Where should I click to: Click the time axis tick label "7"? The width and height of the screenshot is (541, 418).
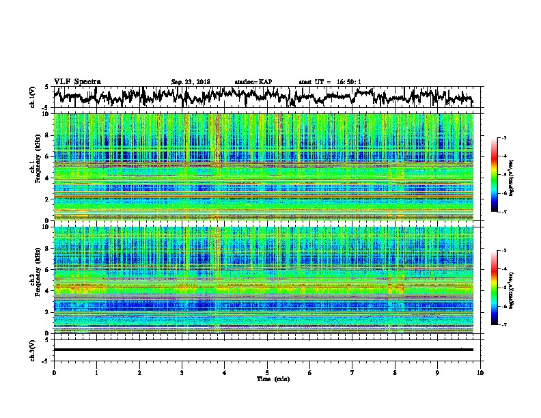[x=352, y=373]
